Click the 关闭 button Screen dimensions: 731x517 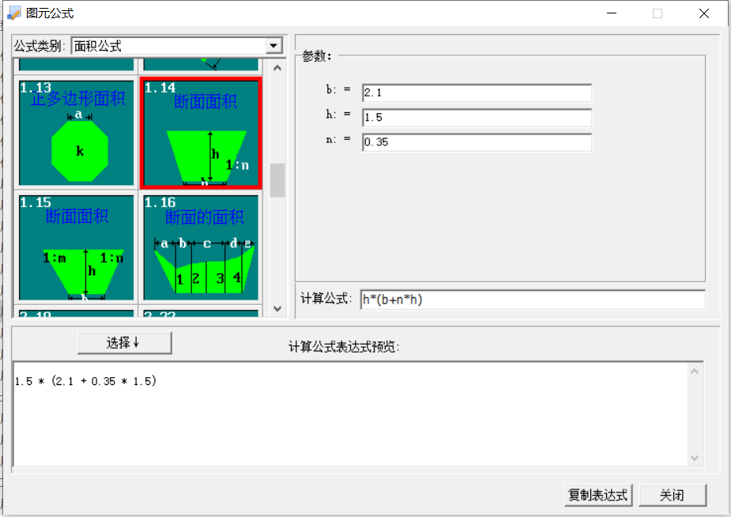[673, 495]
